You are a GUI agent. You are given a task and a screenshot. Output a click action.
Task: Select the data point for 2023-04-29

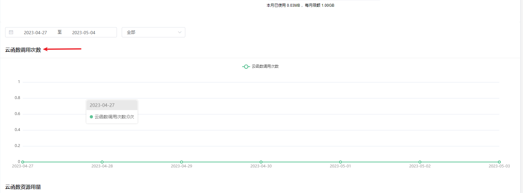[x=181, y=162]
